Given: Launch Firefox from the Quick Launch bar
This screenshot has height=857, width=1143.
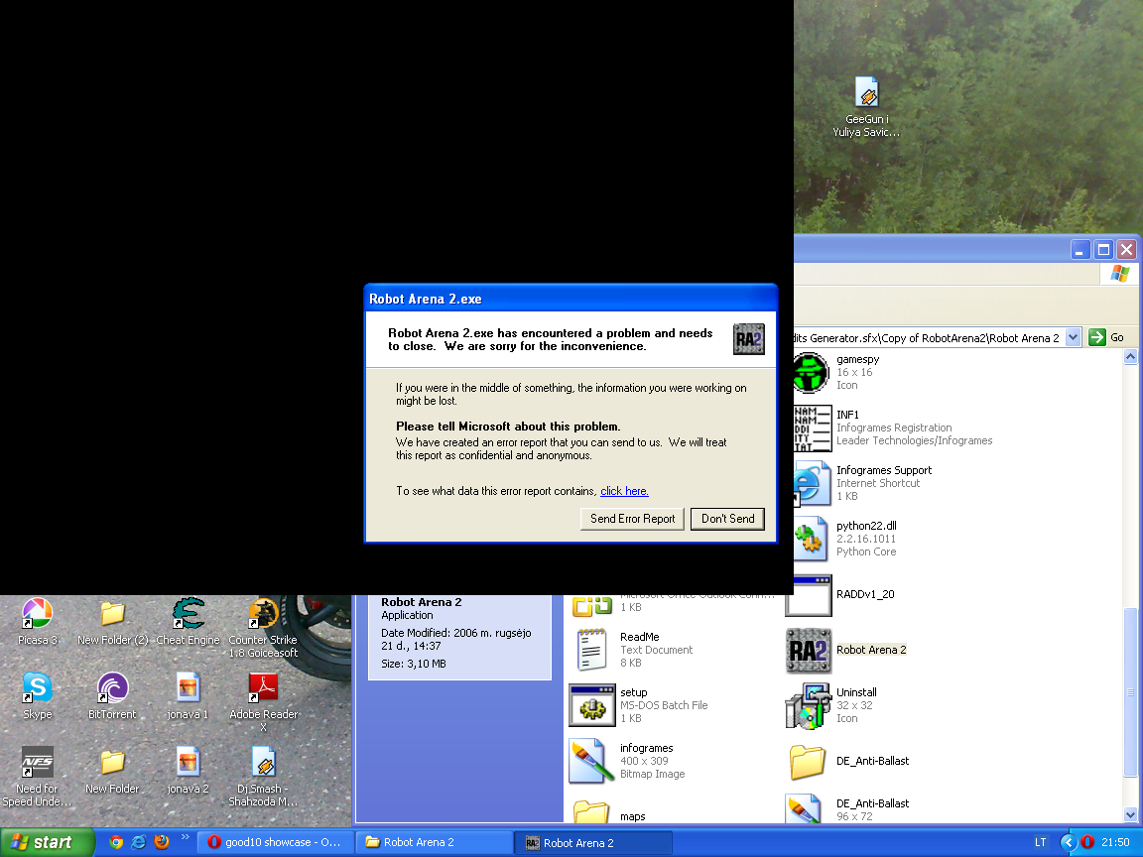Looking at the screenshot, I should click(x=162, y=842).
